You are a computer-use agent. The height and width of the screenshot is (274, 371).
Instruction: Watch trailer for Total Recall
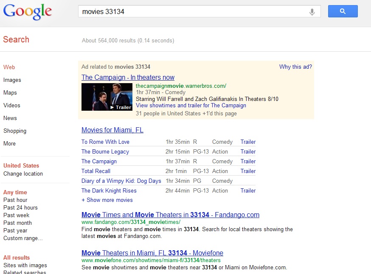pos(248,171)
